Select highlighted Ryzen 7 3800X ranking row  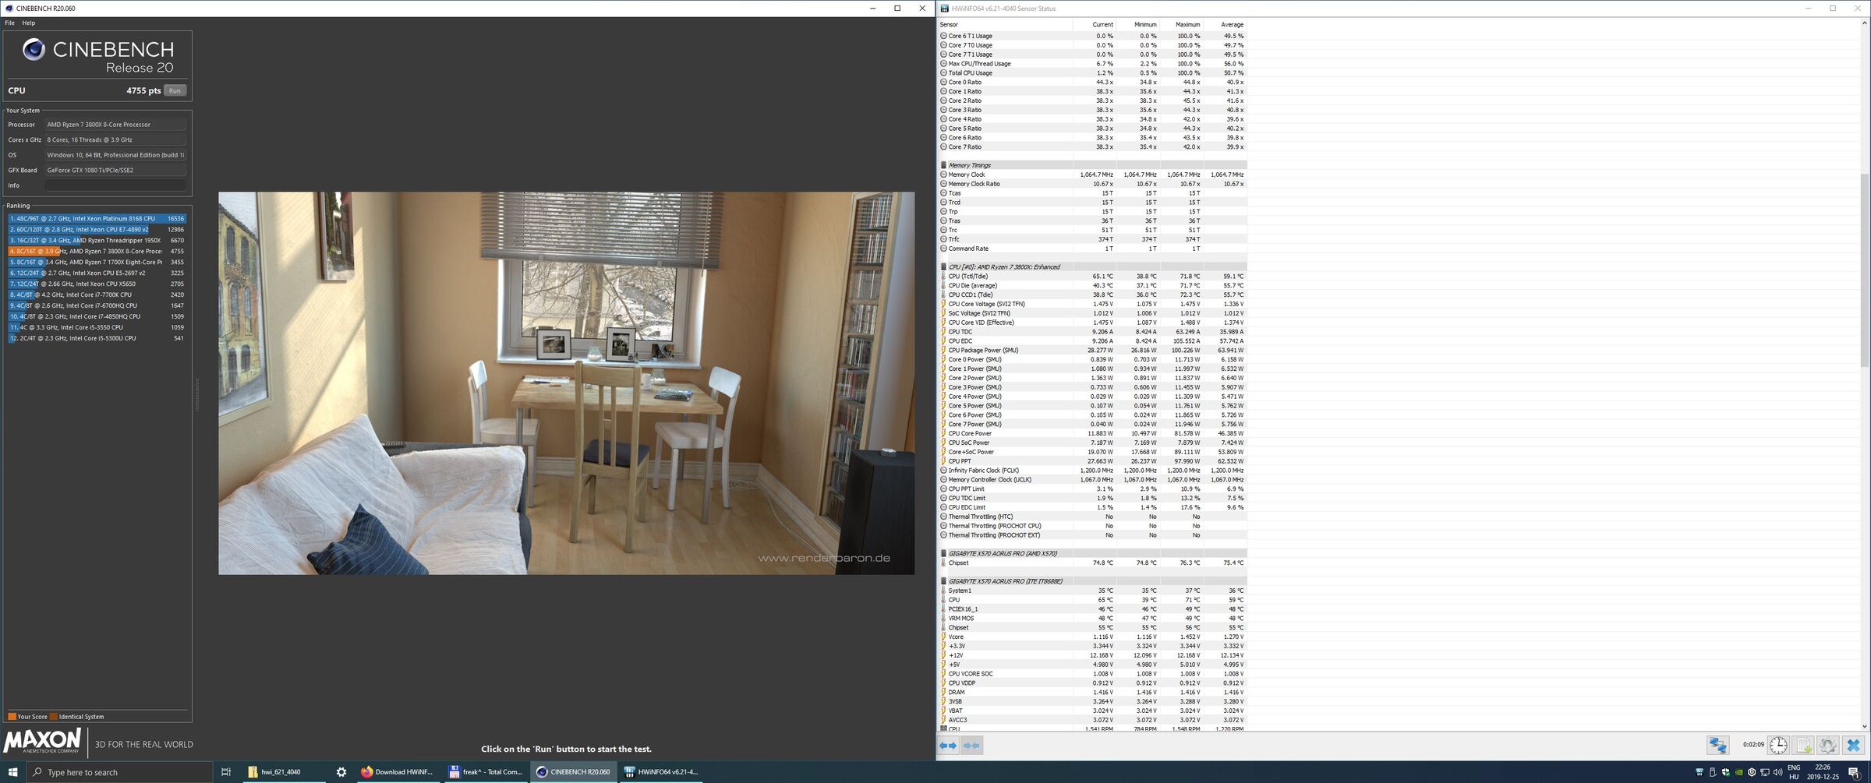click(x=97, y=252)
